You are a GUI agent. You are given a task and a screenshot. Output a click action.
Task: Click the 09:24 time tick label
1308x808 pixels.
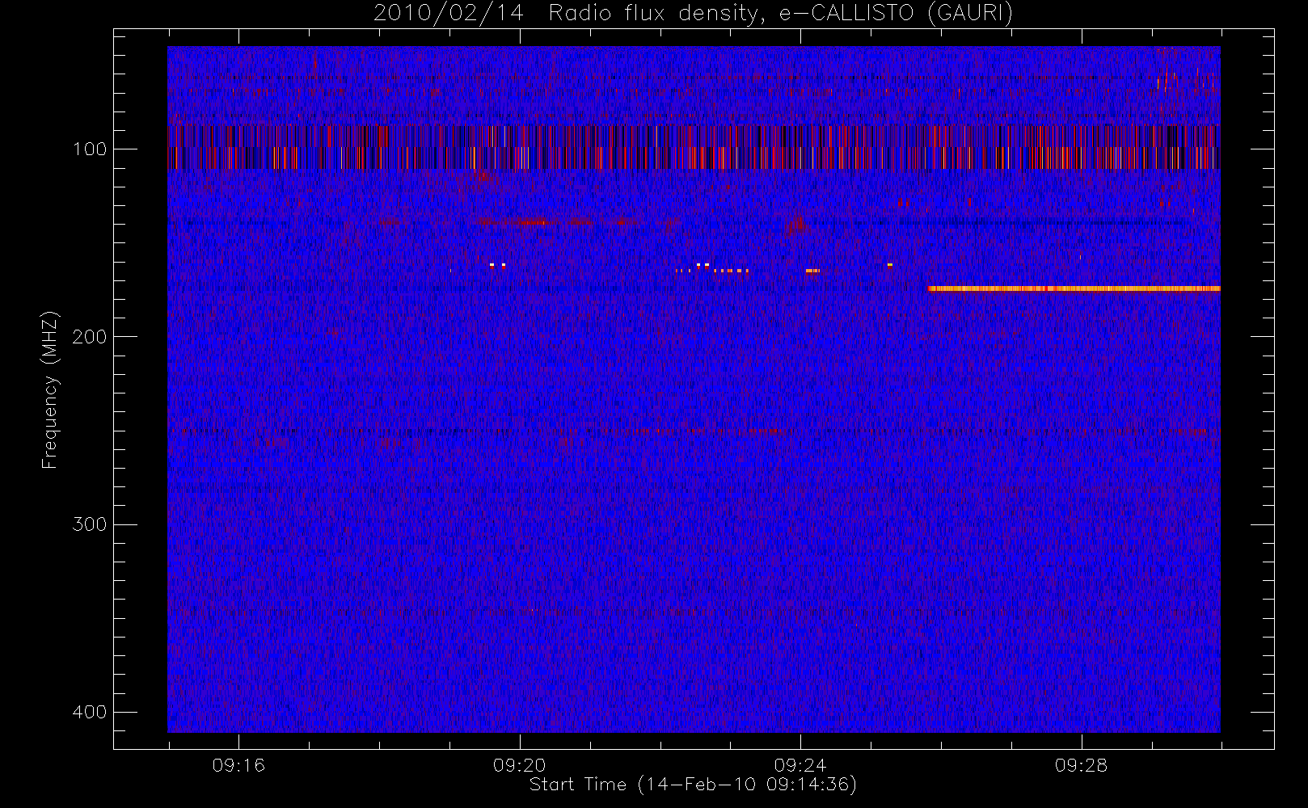tap(800, 765)
